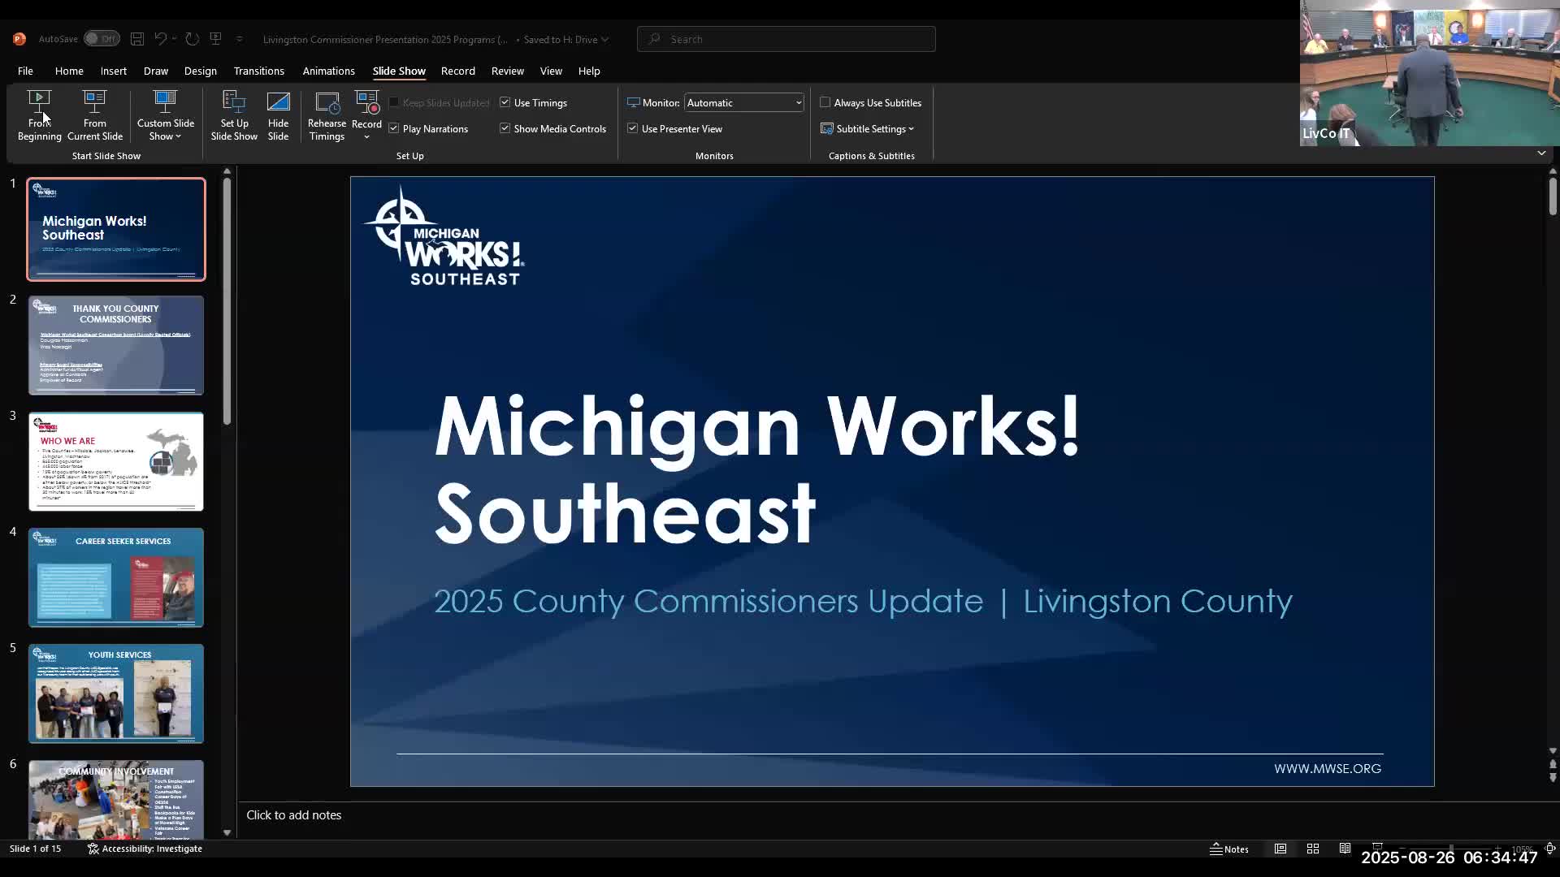1560x877 pixels.
Task: Open the File menu
Action: 25,71
